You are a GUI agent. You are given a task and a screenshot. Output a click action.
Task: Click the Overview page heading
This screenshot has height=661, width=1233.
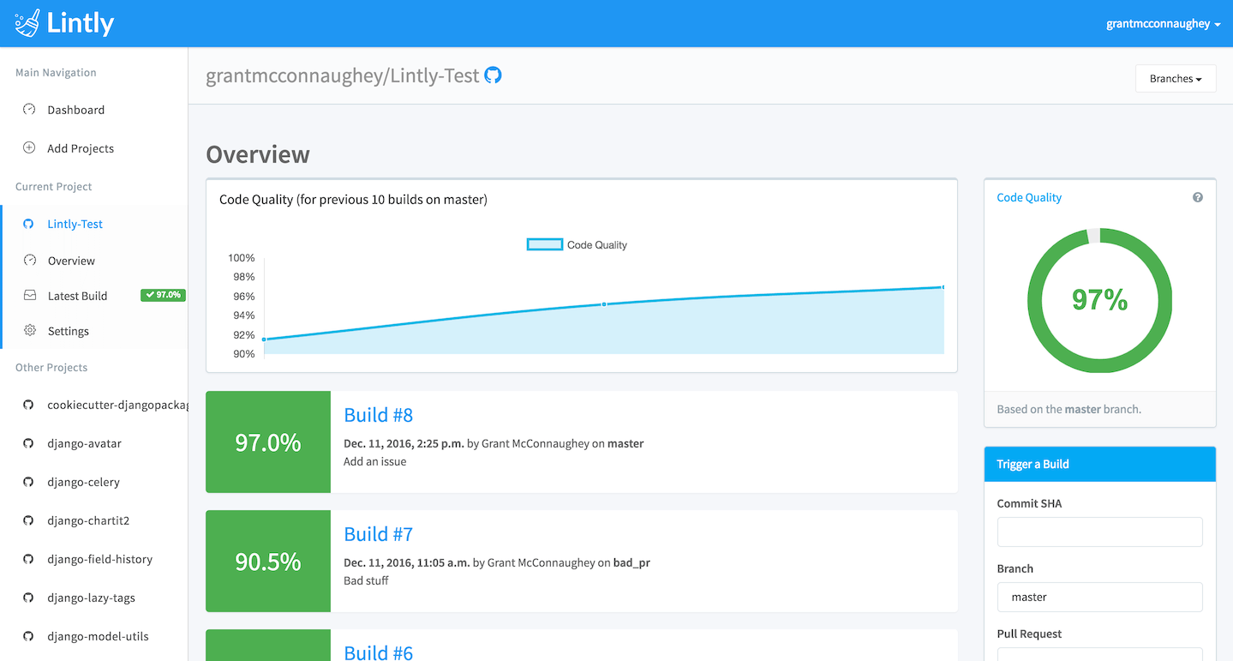point(258,154)
